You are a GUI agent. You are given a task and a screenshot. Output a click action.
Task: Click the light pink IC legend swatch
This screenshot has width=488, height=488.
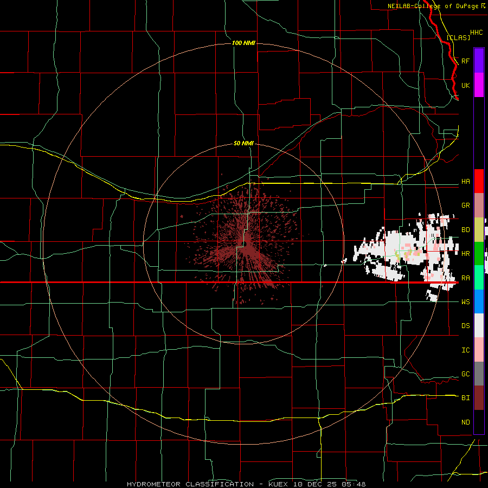(479, 350)
